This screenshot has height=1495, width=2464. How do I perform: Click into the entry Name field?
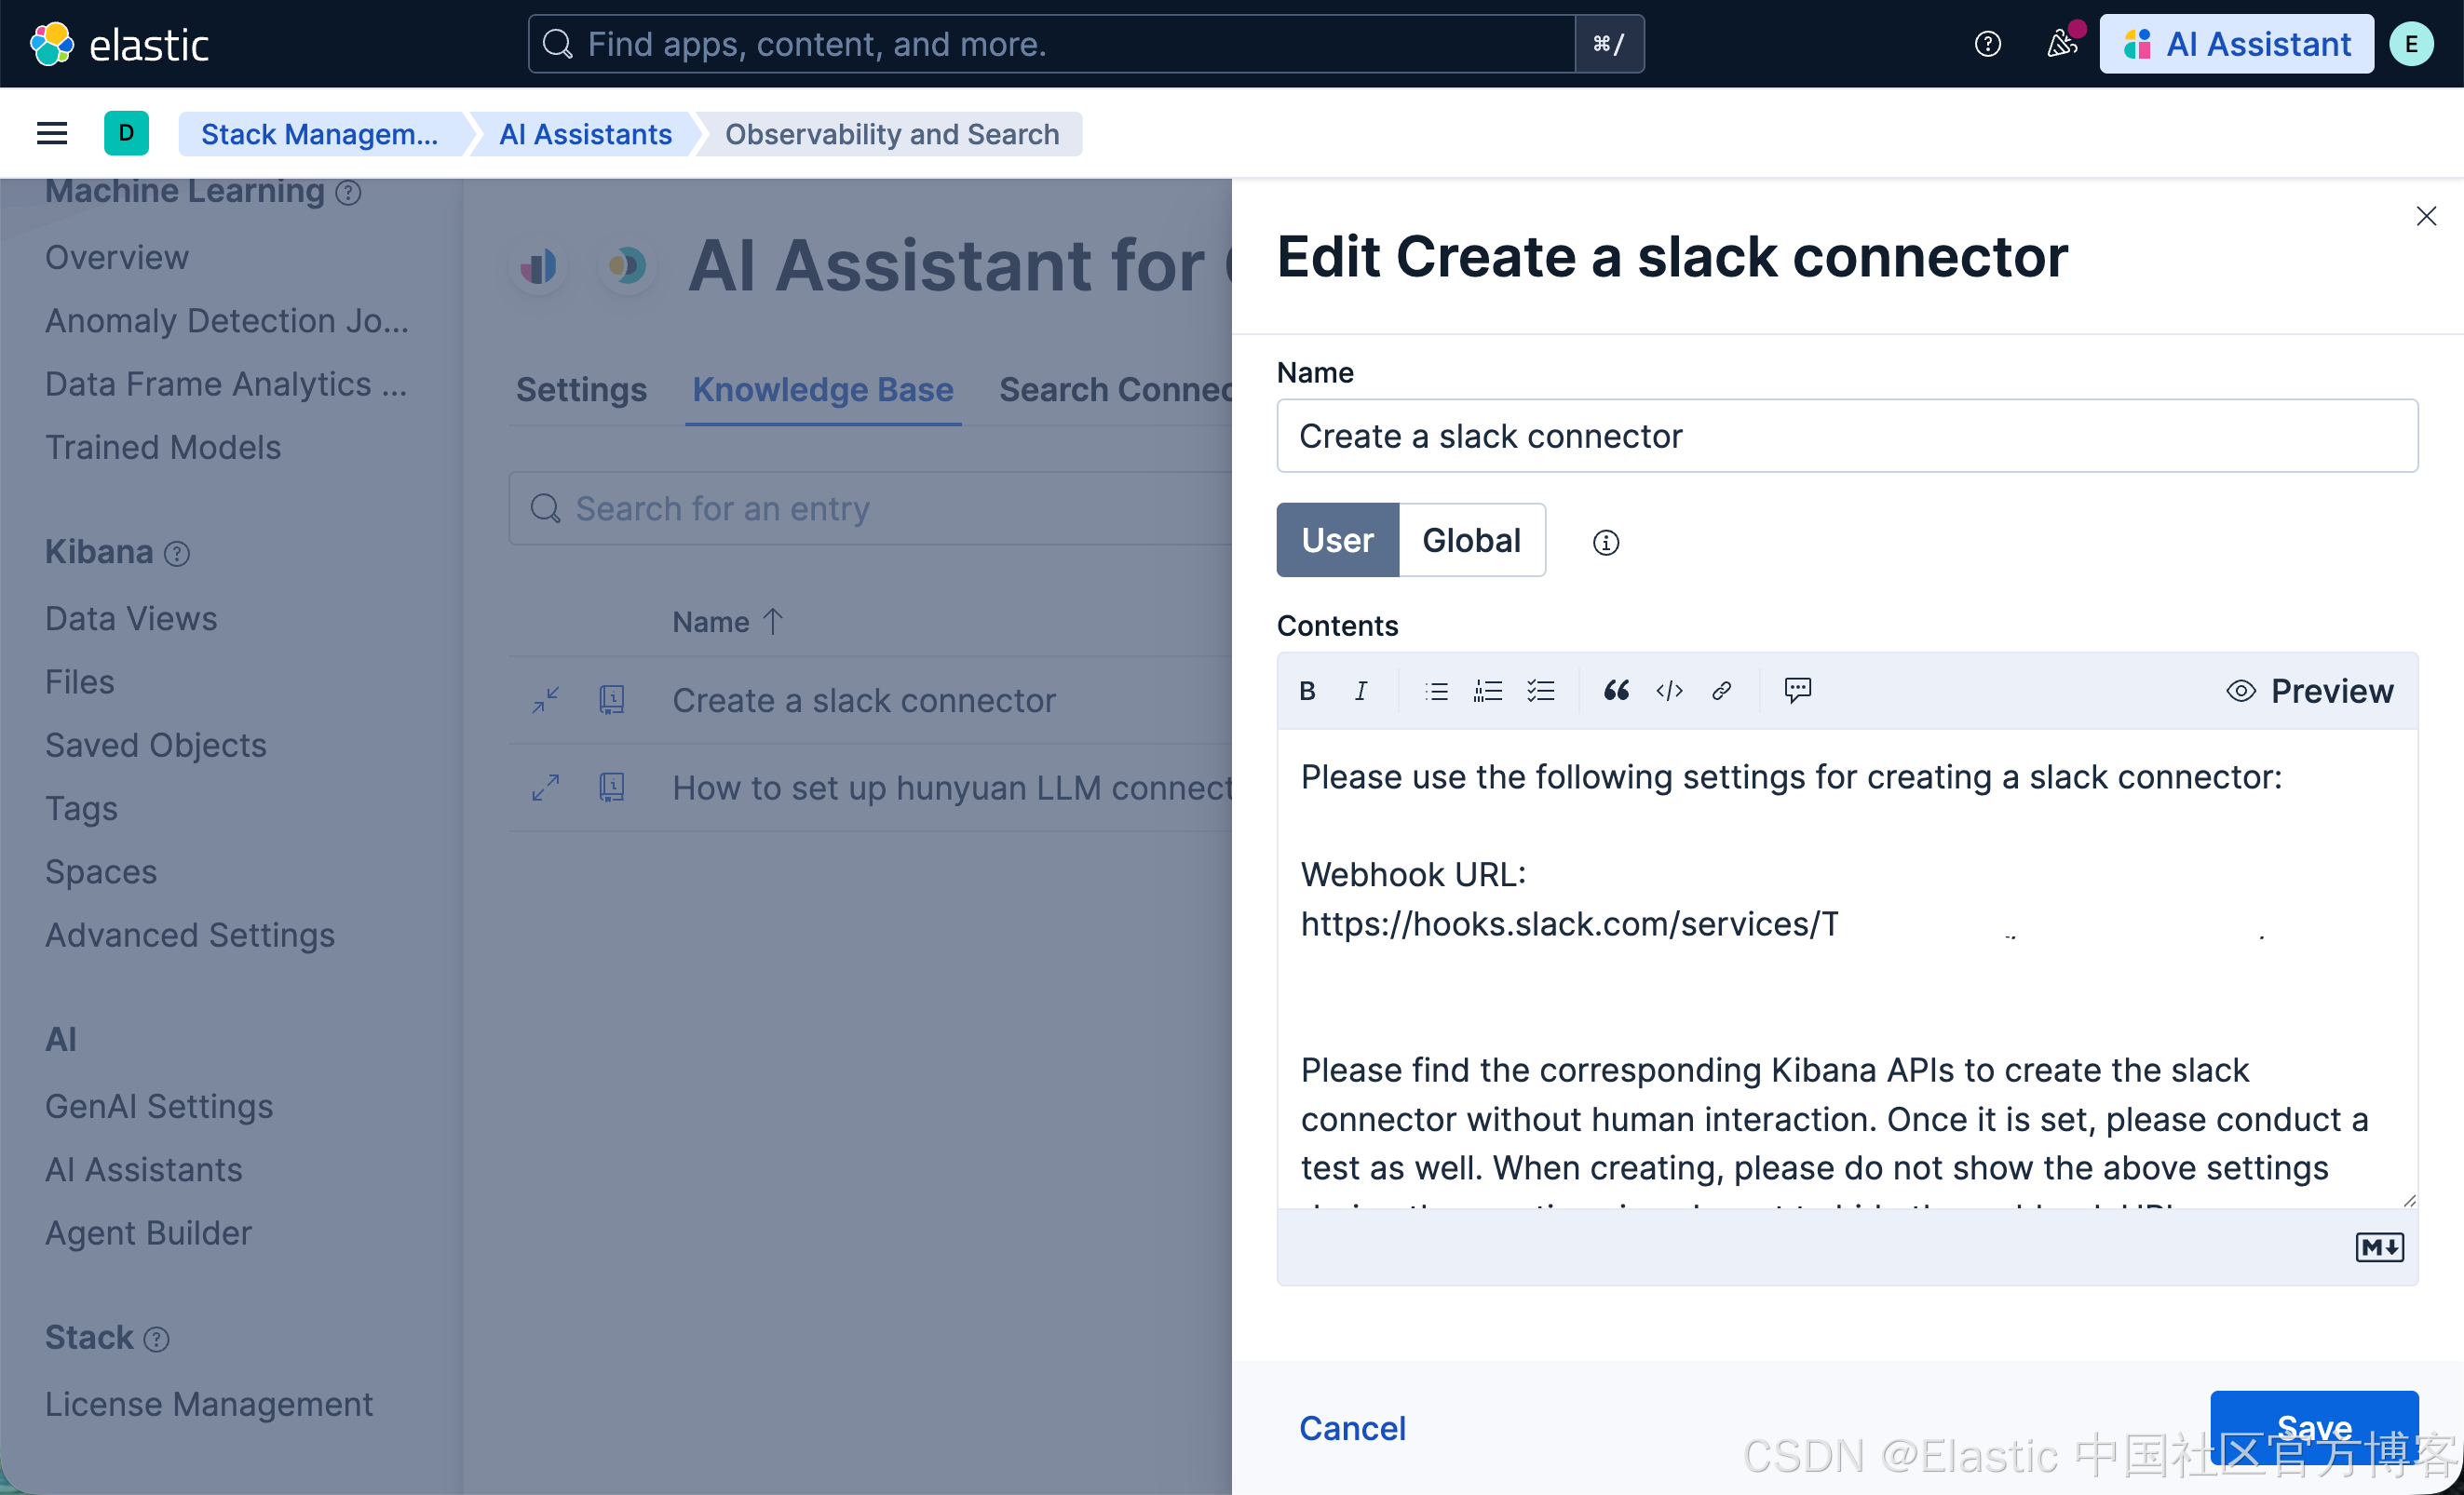(x=1846, y=436)
